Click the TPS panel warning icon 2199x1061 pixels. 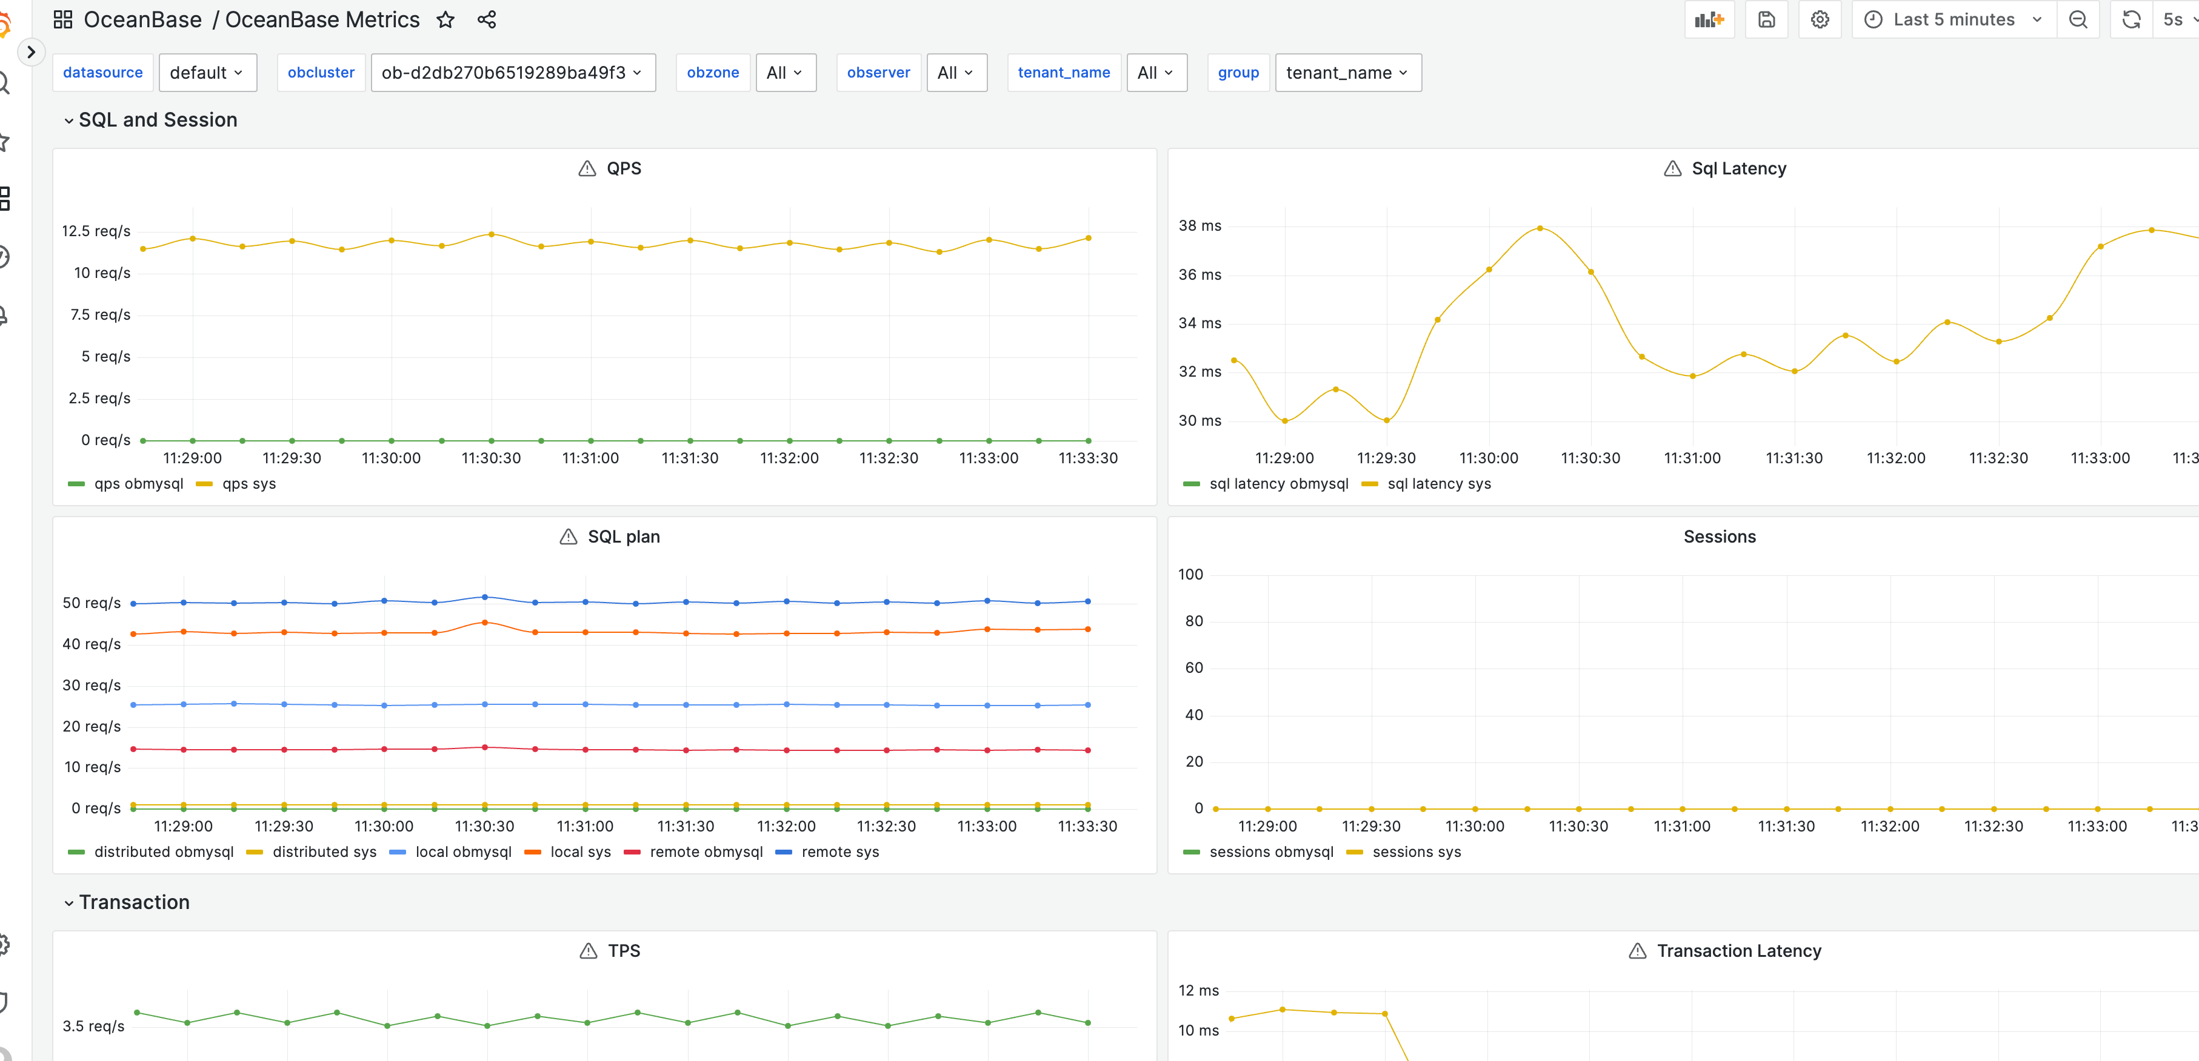click(x=587, y=951)
